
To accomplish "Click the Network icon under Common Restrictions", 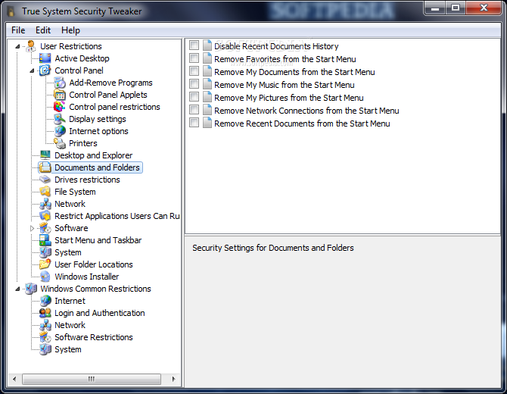I will pos(45,325).
